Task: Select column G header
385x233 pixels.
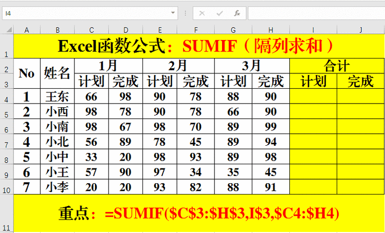Action: point(233,30)
